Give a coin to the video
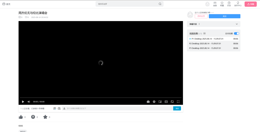The height and width of the screenshot is (132, 260). point(33,117)
